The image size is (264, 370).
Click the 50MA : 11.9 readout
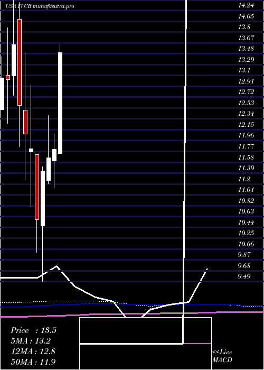tap(33, 362)
